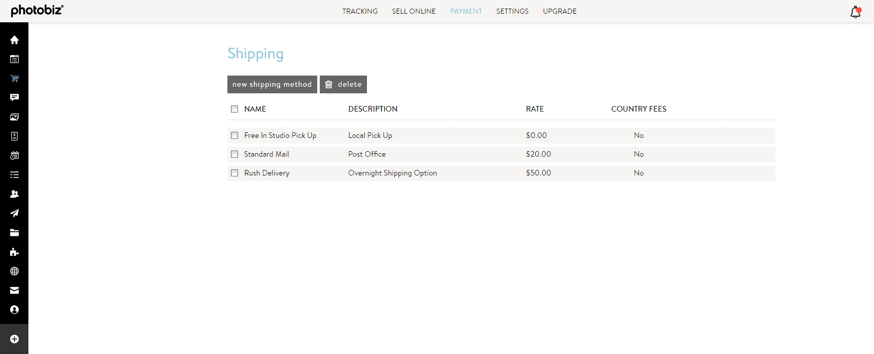Screen dimensions: 874x354
Task: Click the $0.00 rate value
Action: click(536, 135)
